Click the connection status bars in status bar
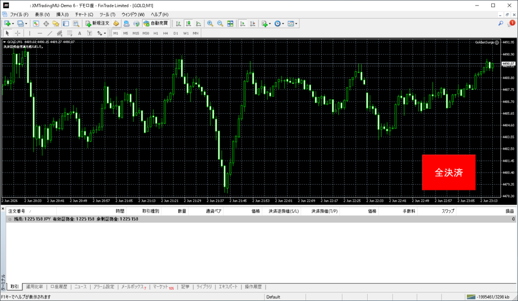Viewport: 518px width, 301px height. 471,297
